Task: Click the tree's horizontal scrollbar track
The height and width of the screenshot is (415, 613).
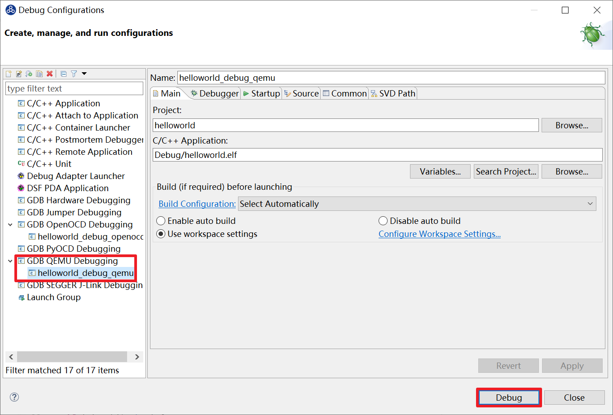Action: click(72, 357)
